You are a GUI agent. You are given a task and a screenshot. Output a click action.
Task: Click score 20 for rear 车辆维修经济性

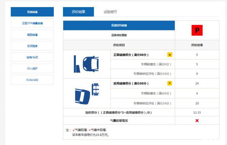click(197, 103)
